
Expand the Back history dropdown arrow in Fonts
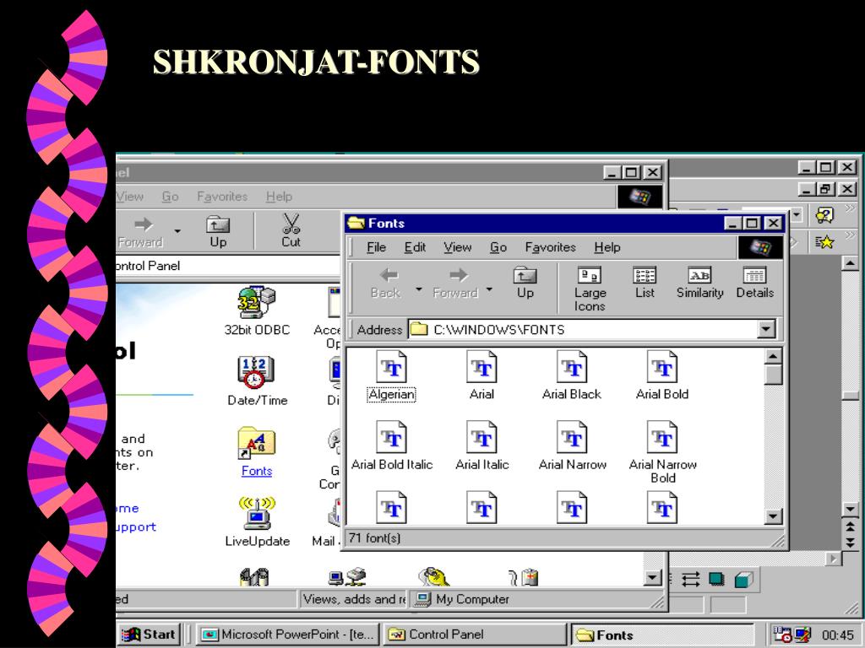coord(419,289)
